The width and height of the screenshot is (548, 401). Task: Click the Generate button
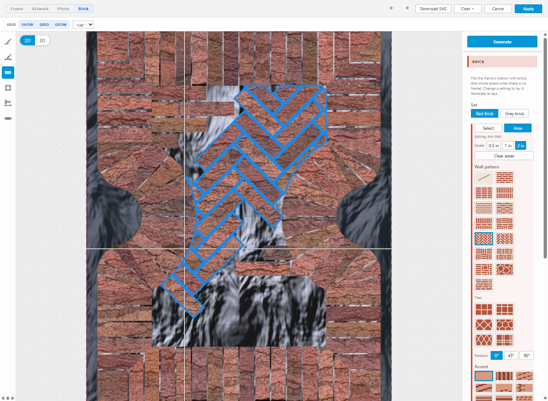point(502,42)
